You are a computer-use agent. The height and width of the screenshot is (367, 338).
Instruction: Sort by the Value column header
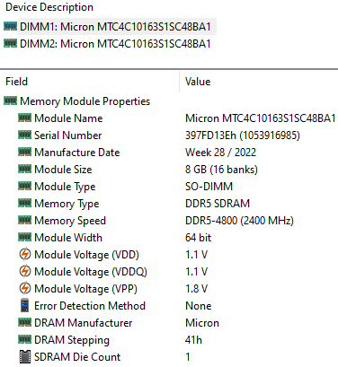point(198,82)
